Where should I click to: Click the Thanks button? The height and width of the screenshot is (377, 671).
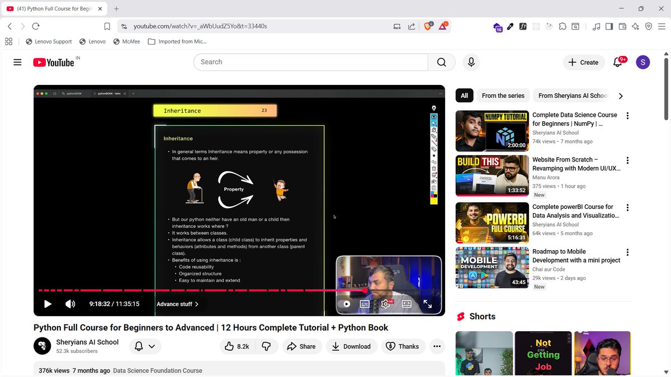pos(403,346)
